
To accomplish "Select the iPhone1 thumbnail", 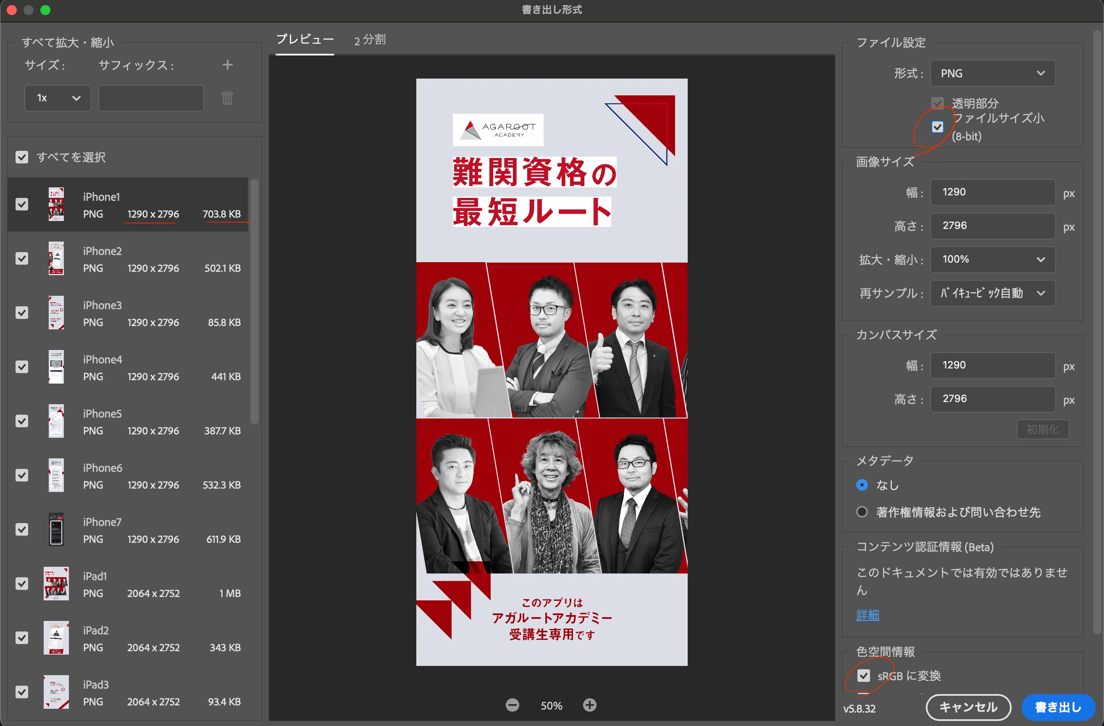I will [56, 204].
